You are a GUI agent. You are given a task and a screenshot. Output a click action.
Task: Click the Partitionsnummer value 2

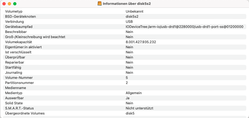127,83
